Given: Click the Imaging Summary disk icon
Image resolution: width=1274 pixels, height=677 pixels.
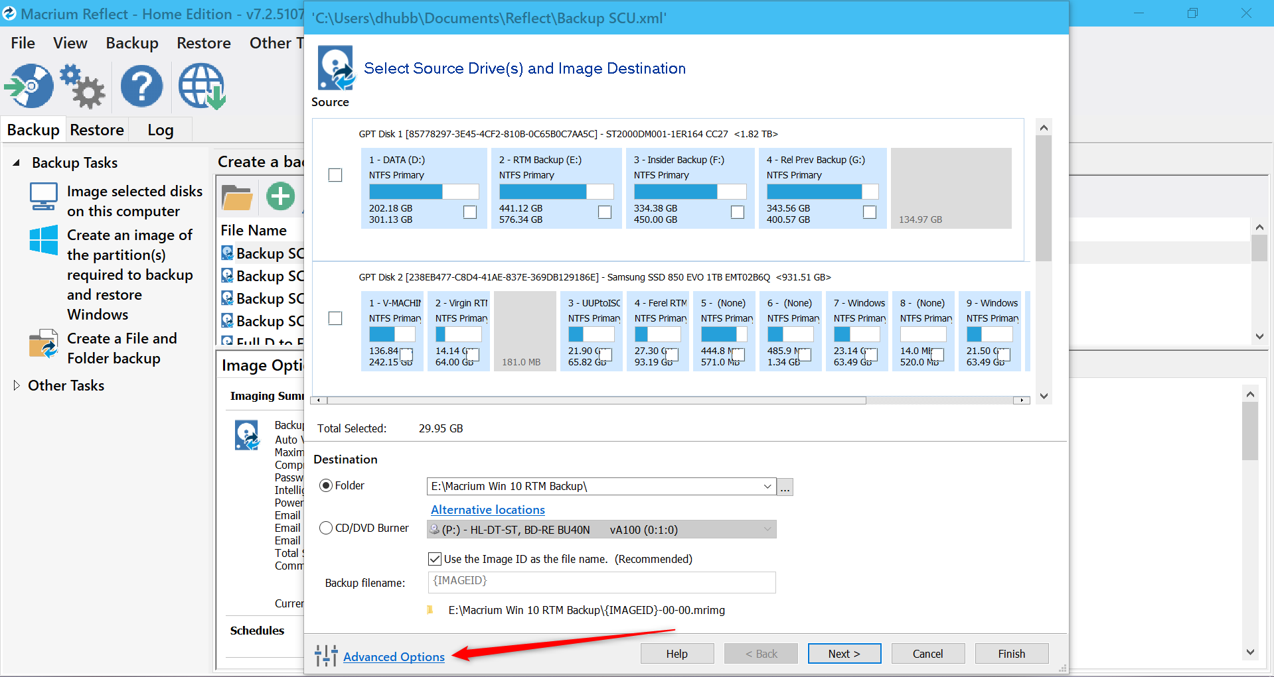Looking at the screenshot, I should point(248,435).
